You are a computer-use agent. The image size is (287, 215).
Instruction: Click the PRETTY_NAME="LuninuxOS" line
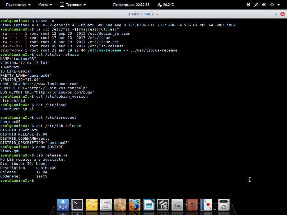26,76
